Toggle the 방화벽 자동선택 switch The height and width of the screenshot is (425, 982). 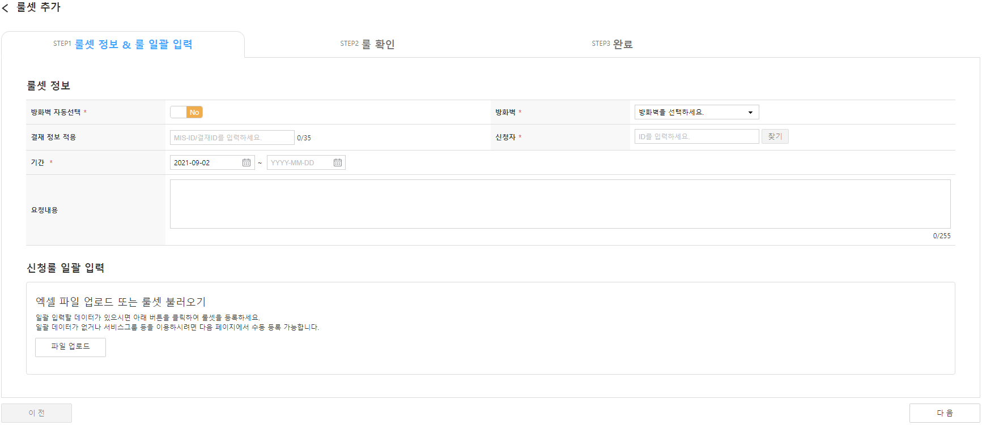pos(186,112)
